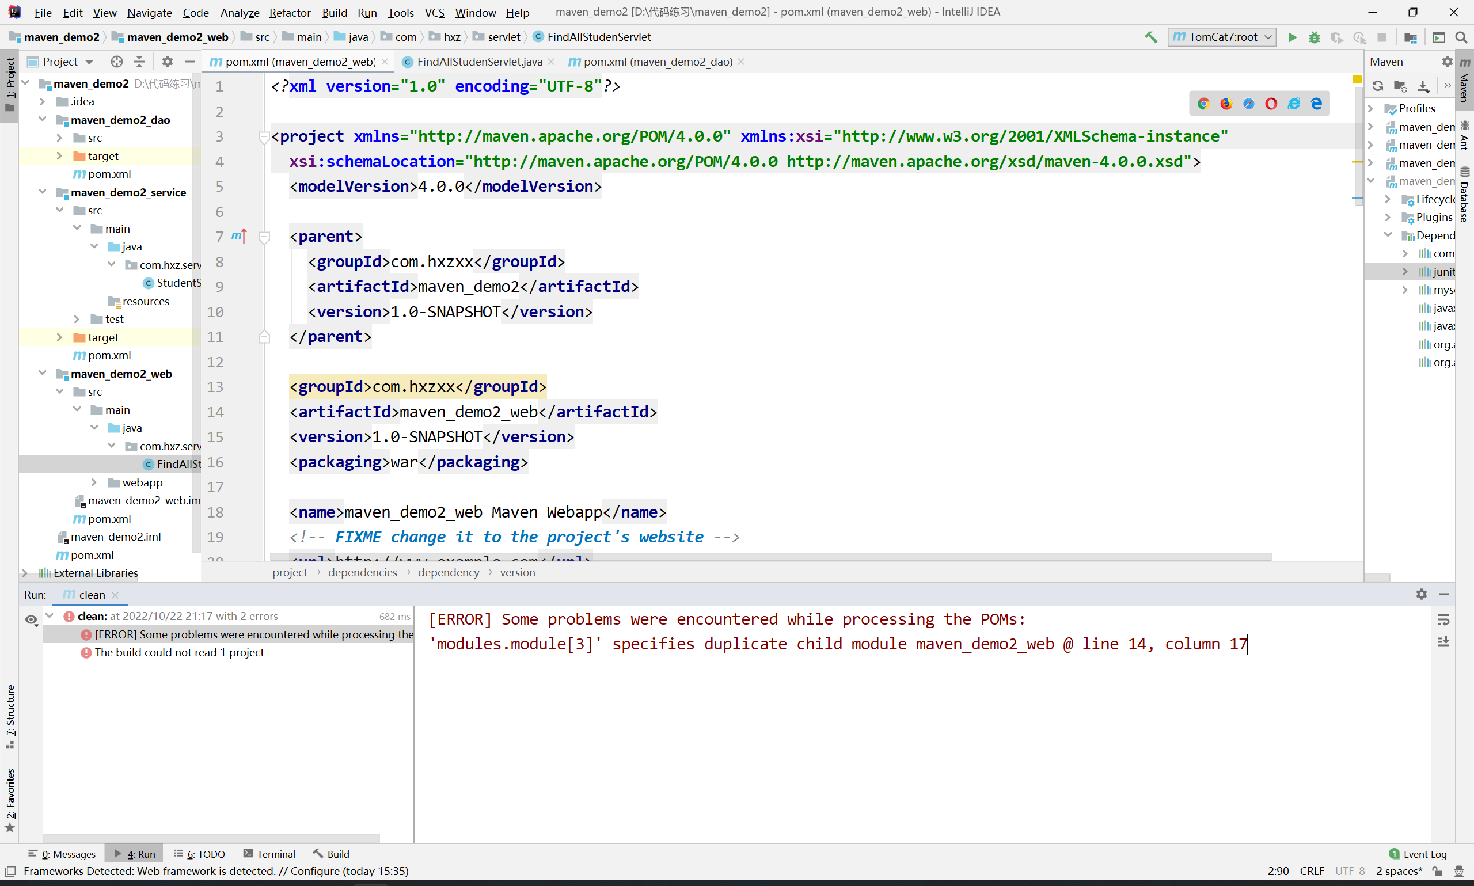Image resolution: width=1474 pixels, height=886 pixels.
Task: Fold the parent element at line 7
Action: (264, 237)
